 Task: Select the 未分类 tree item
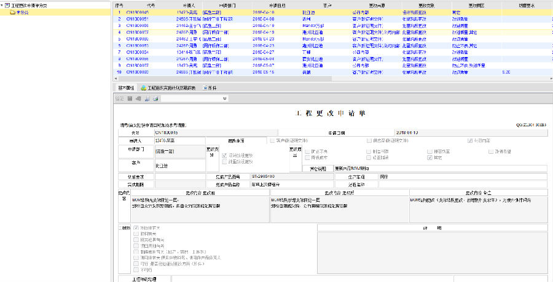[22, 12]
